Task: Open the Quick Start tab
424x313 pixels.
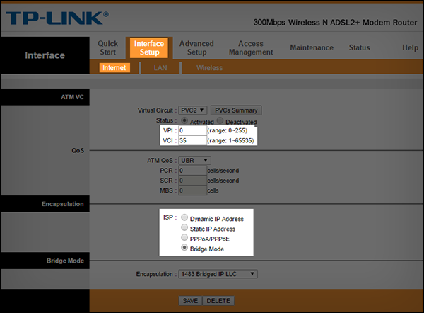Action: point(108,47)
